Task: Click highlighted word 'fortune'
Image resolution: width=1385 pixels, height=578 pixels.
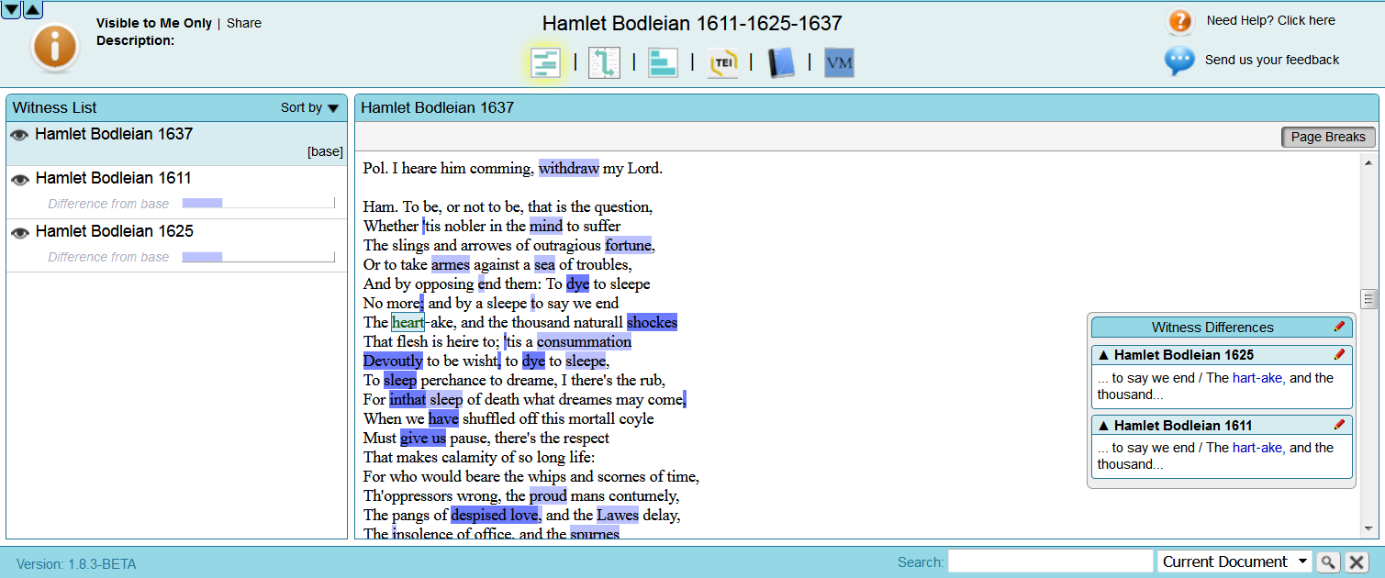Action: [628, 245]
